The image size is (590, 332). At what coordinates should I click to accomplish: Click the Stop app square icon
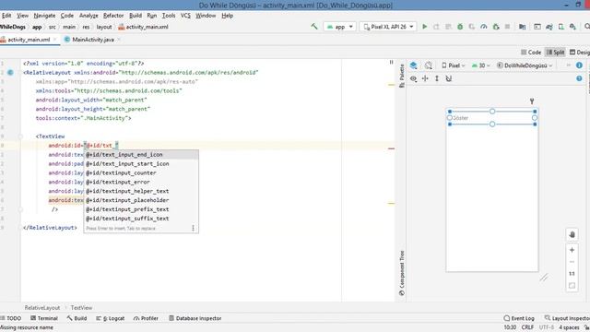[x=507, y=27]
